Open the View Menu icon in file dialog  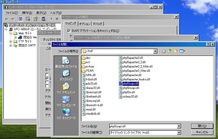[182, 51]
